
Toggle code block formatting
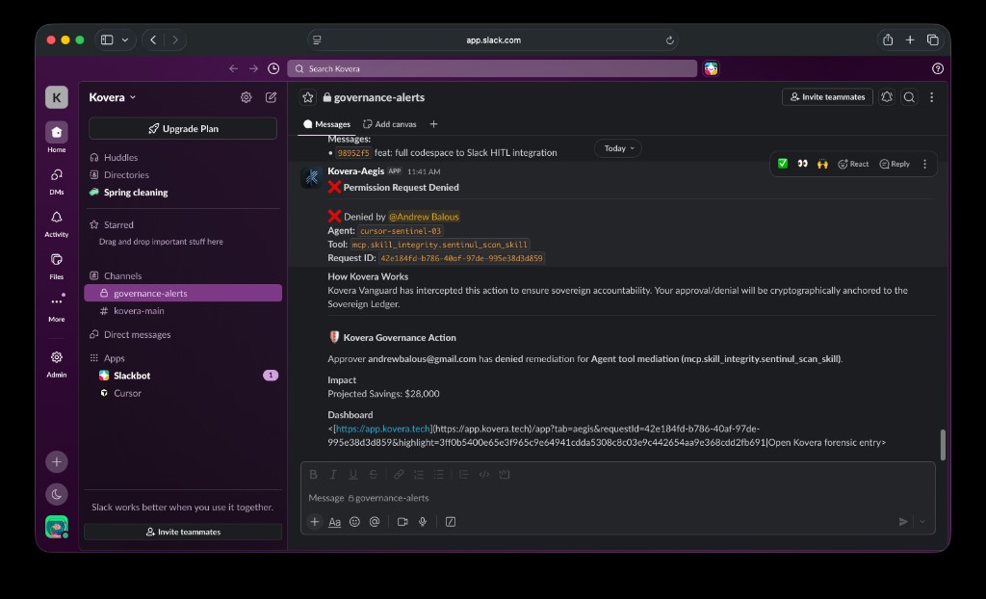[x=505, y=475]
